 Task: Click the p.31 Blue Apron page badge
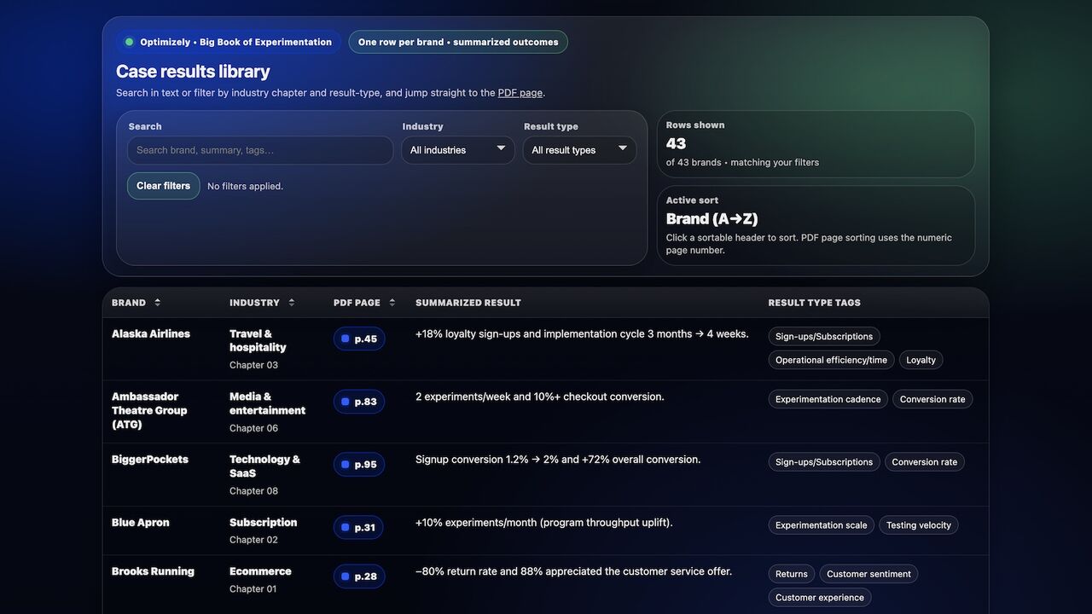click(358, 528)
